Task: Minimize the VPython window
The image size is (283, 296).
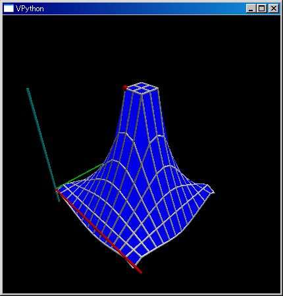Action: coord(251,9)
